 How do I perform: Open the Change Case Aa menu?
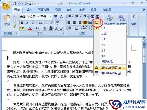click(x=38, y=28)
